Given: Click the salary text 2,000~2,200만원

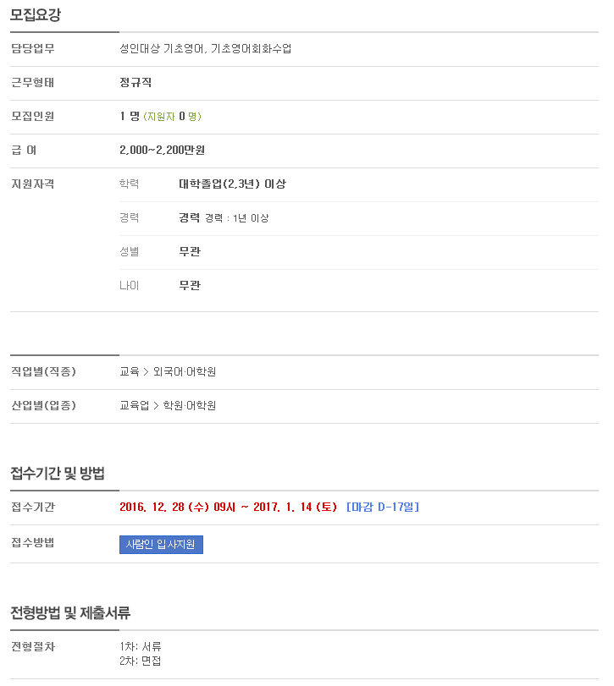Looking at the screenshot, I should pos(162,150).
